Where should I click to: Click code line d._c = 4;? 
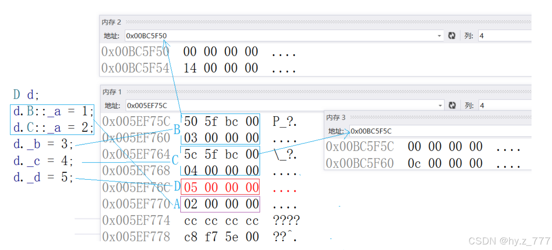tap(44, 161)
